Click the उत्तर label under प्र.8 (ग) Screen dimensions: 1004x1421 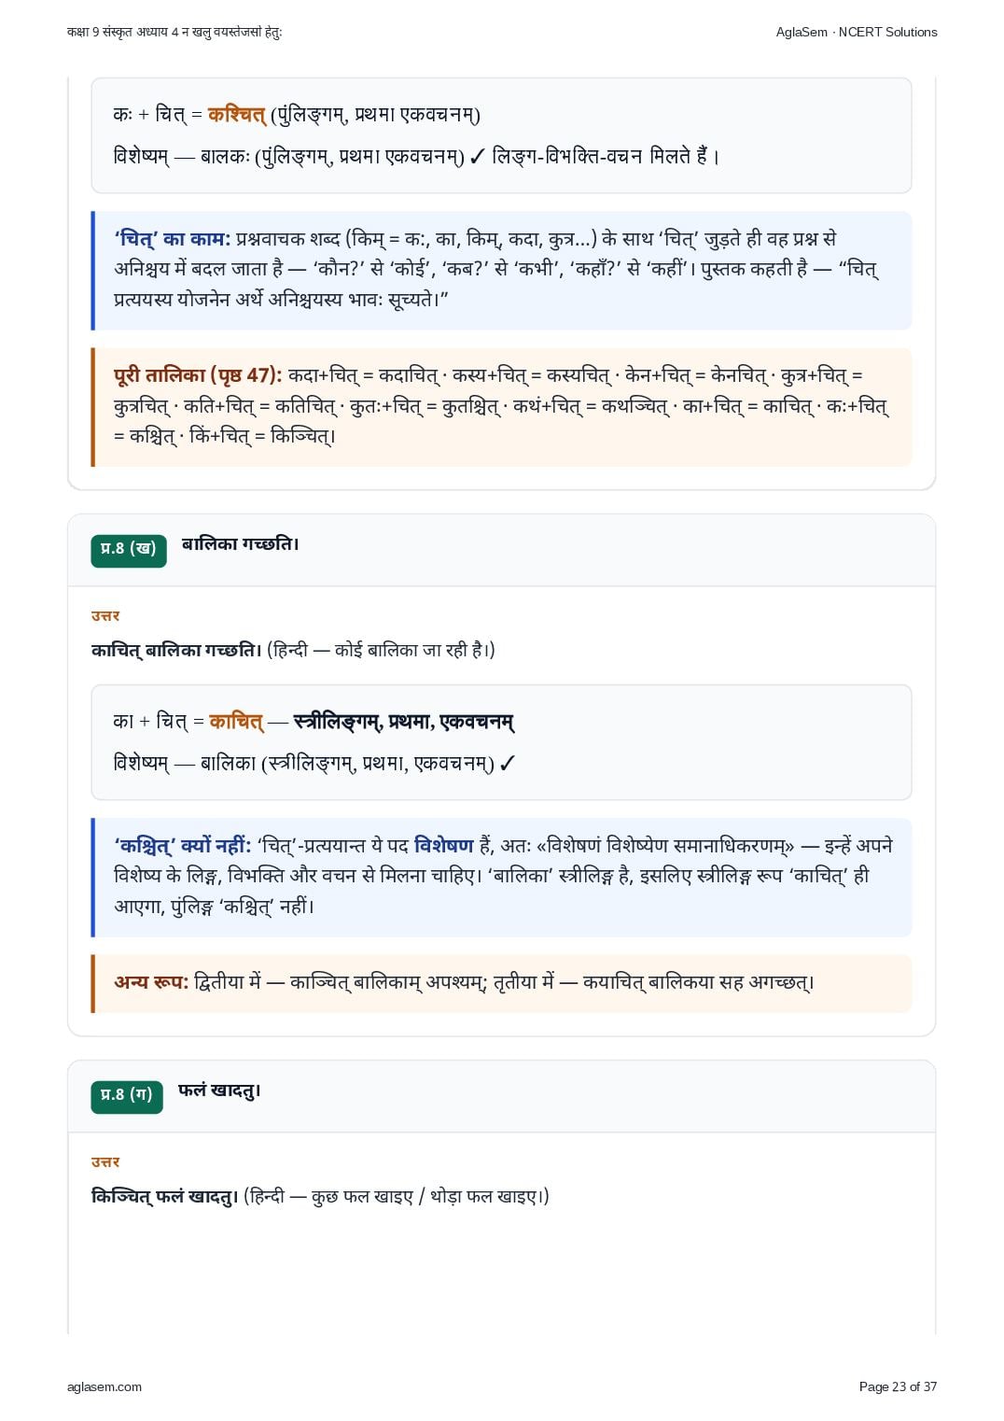pos(105,1162)
